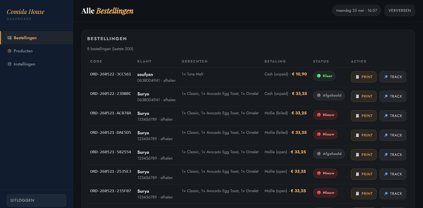The width and height of the screenshot is (423, 208).
Task: Click the Klaar status badge
Action: click(324, 76)
